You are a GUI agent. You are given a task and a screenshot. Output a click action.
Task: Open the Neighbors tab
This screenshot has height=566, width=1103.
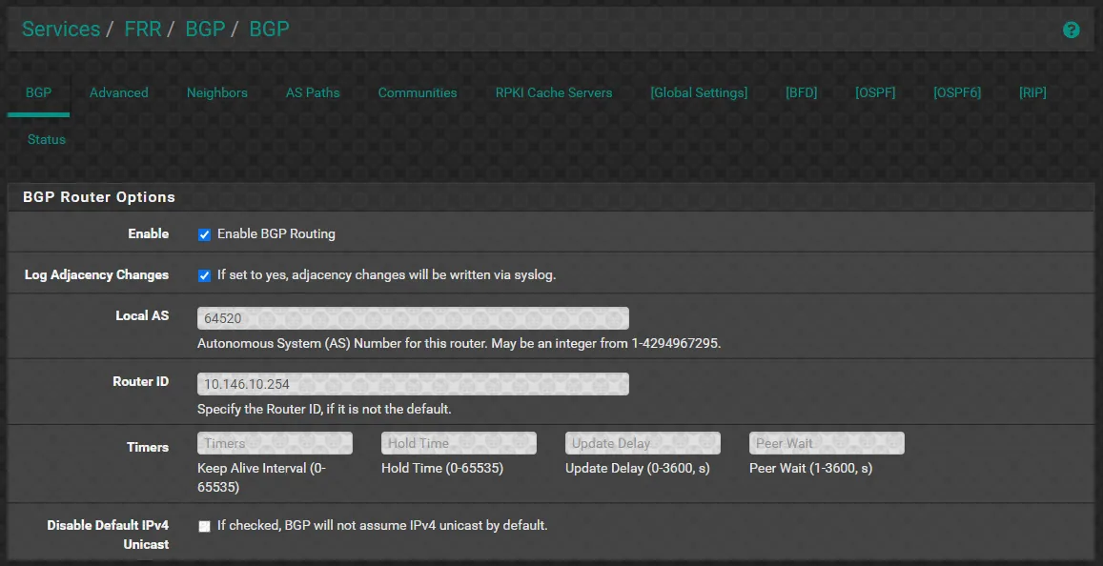click(216, 92)
